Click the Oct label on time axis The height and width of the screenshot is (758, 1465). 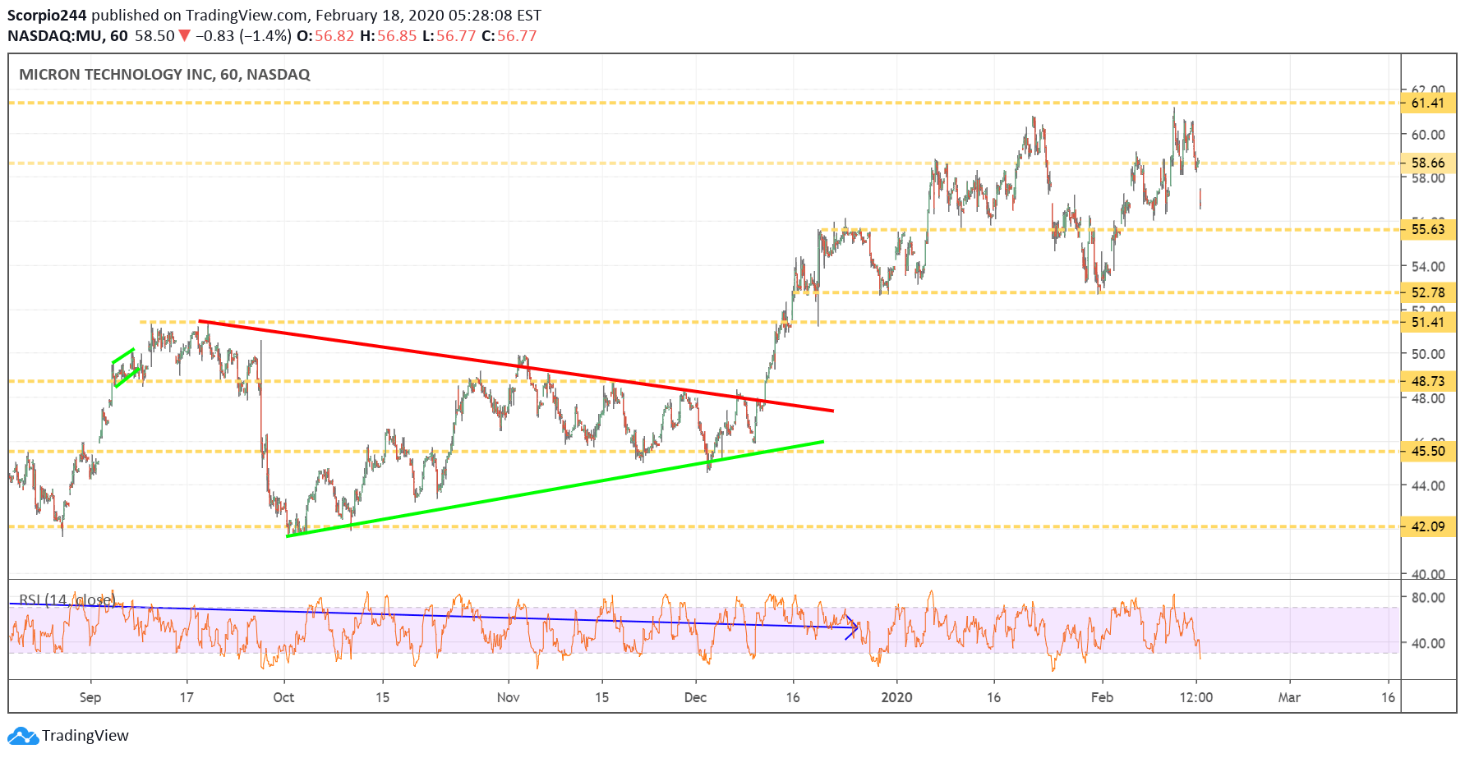tap(283, 697)
